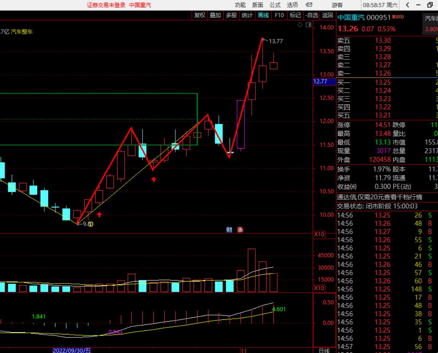
Task: Click the 返回 button
Action: point(327,15)
